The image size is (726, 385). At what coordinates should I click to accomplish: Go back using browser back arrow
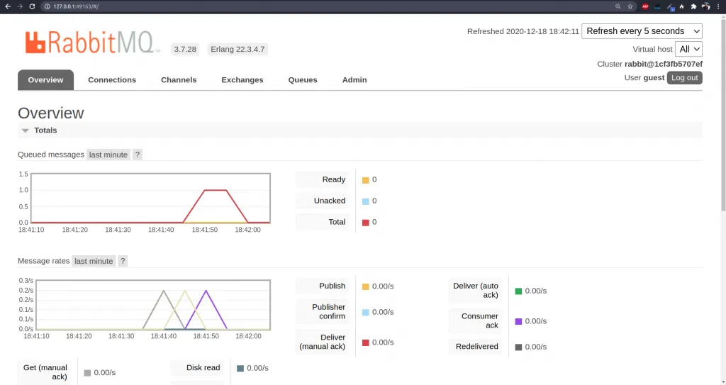click(x=7, y=6)
